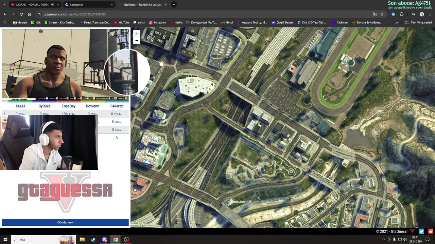Open Gmail bookmark
Image resolution: width=435 pixels, height=244 pixels.
coord(227,23)
